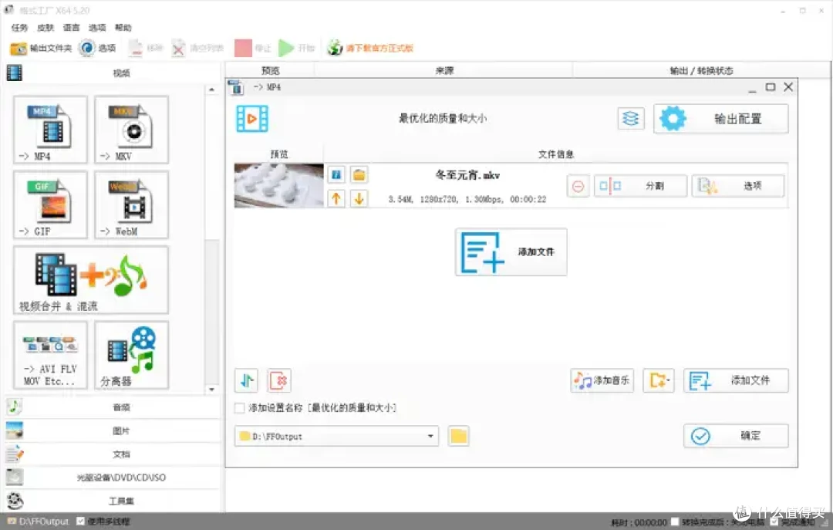Viewport: 833px width, 530px height.
Task: Click the 分割 button for the file
Action: click(640, 186)
